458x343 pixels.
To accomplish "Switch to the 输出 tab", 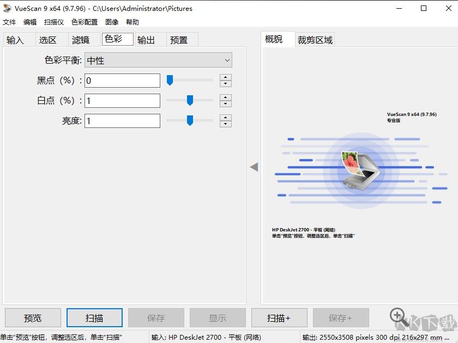I will (147, 39).
